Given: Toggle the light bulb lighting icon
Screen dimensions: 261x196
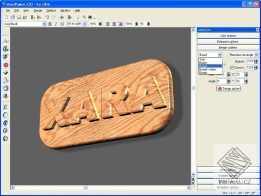Looking at the screenshot, I should coord(78,17).
